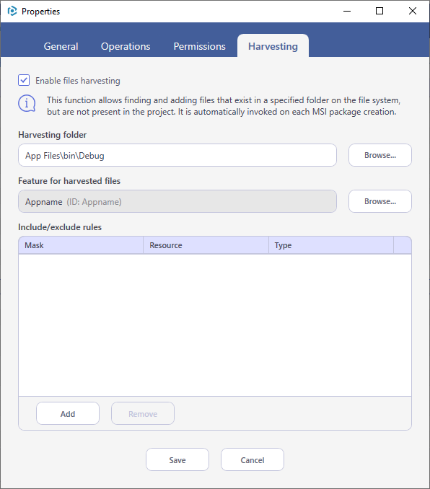Click the Type column header
This screenshot has width=430, height=489.
coord(331,245)
